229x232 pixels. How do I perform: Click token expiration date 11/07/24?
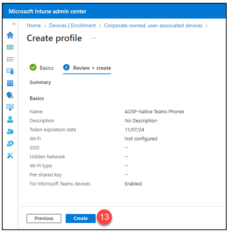click(135, 130)
